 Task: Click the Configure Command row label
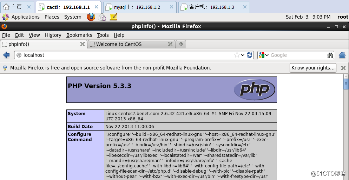click(80, 137)
